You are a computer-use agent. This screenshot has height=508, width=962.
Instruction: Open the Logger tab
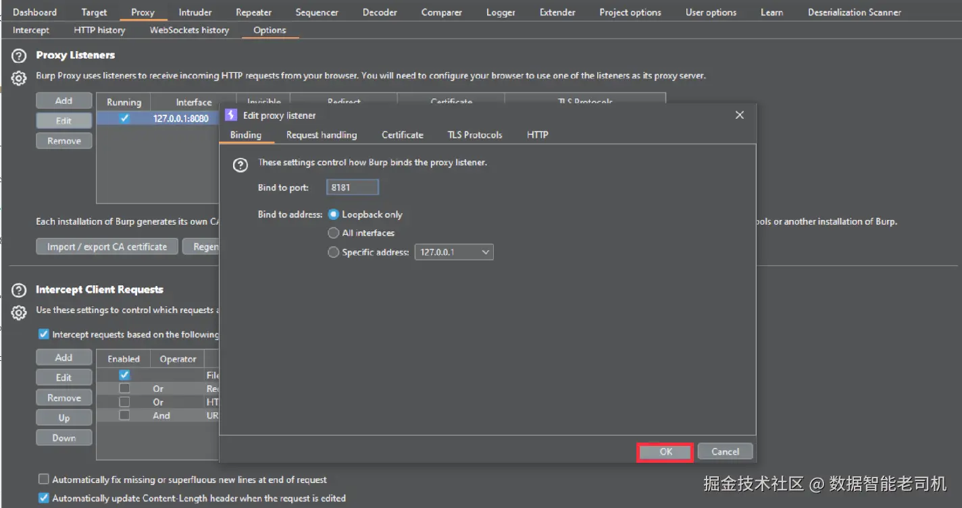click(x=501, y=12)
